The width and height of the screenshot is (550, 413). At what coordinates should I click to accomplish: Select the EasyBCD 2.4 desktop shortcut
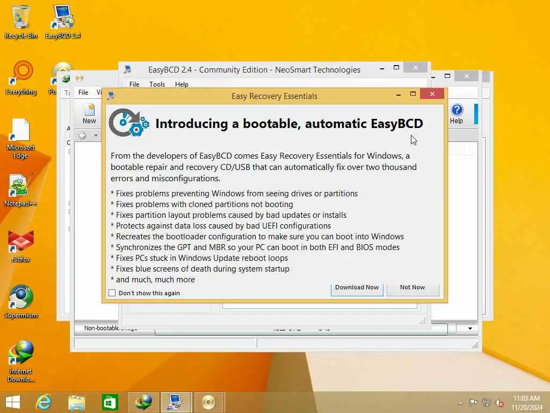point(63,22)
